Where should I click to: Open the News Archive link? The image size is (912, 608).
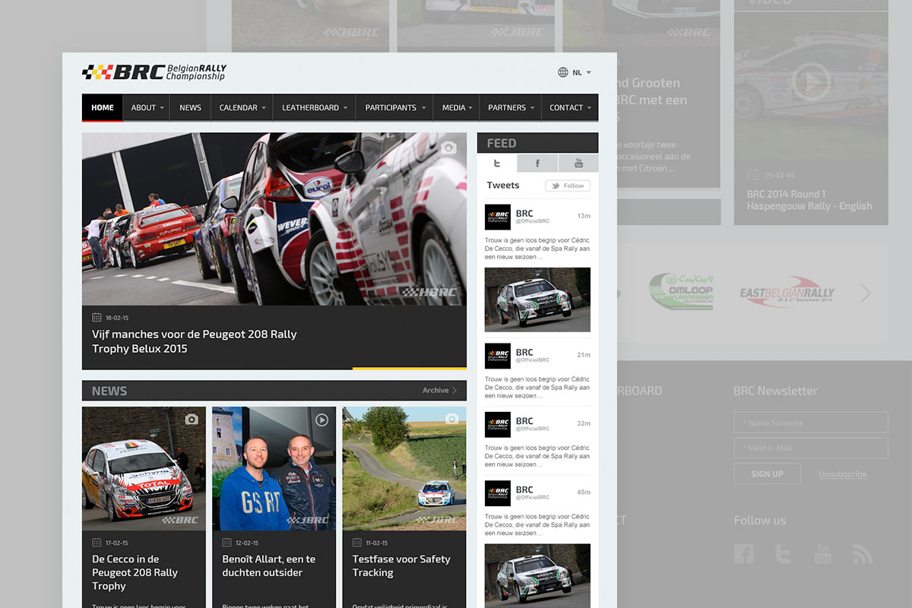coord(440,391)
